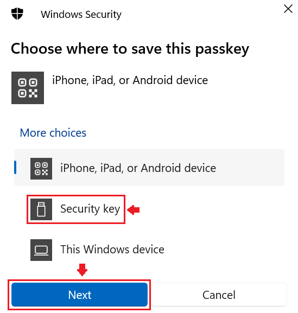Click the More choices link
Viewport: 298px width, 313px height.
53,133
